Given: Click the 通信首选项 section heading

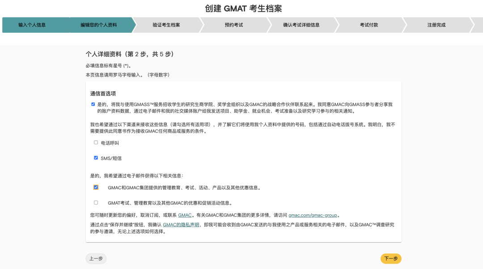Looking at the screenshot, I should (103, 94).
